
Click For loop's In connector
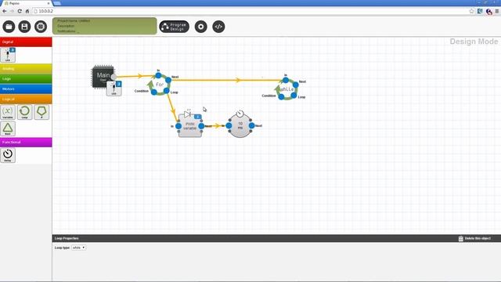click(158, 76)
